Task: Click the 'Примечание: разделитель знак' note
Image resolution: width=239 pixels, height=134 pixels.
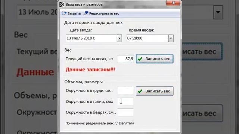Action: click(x=100, y=123)
